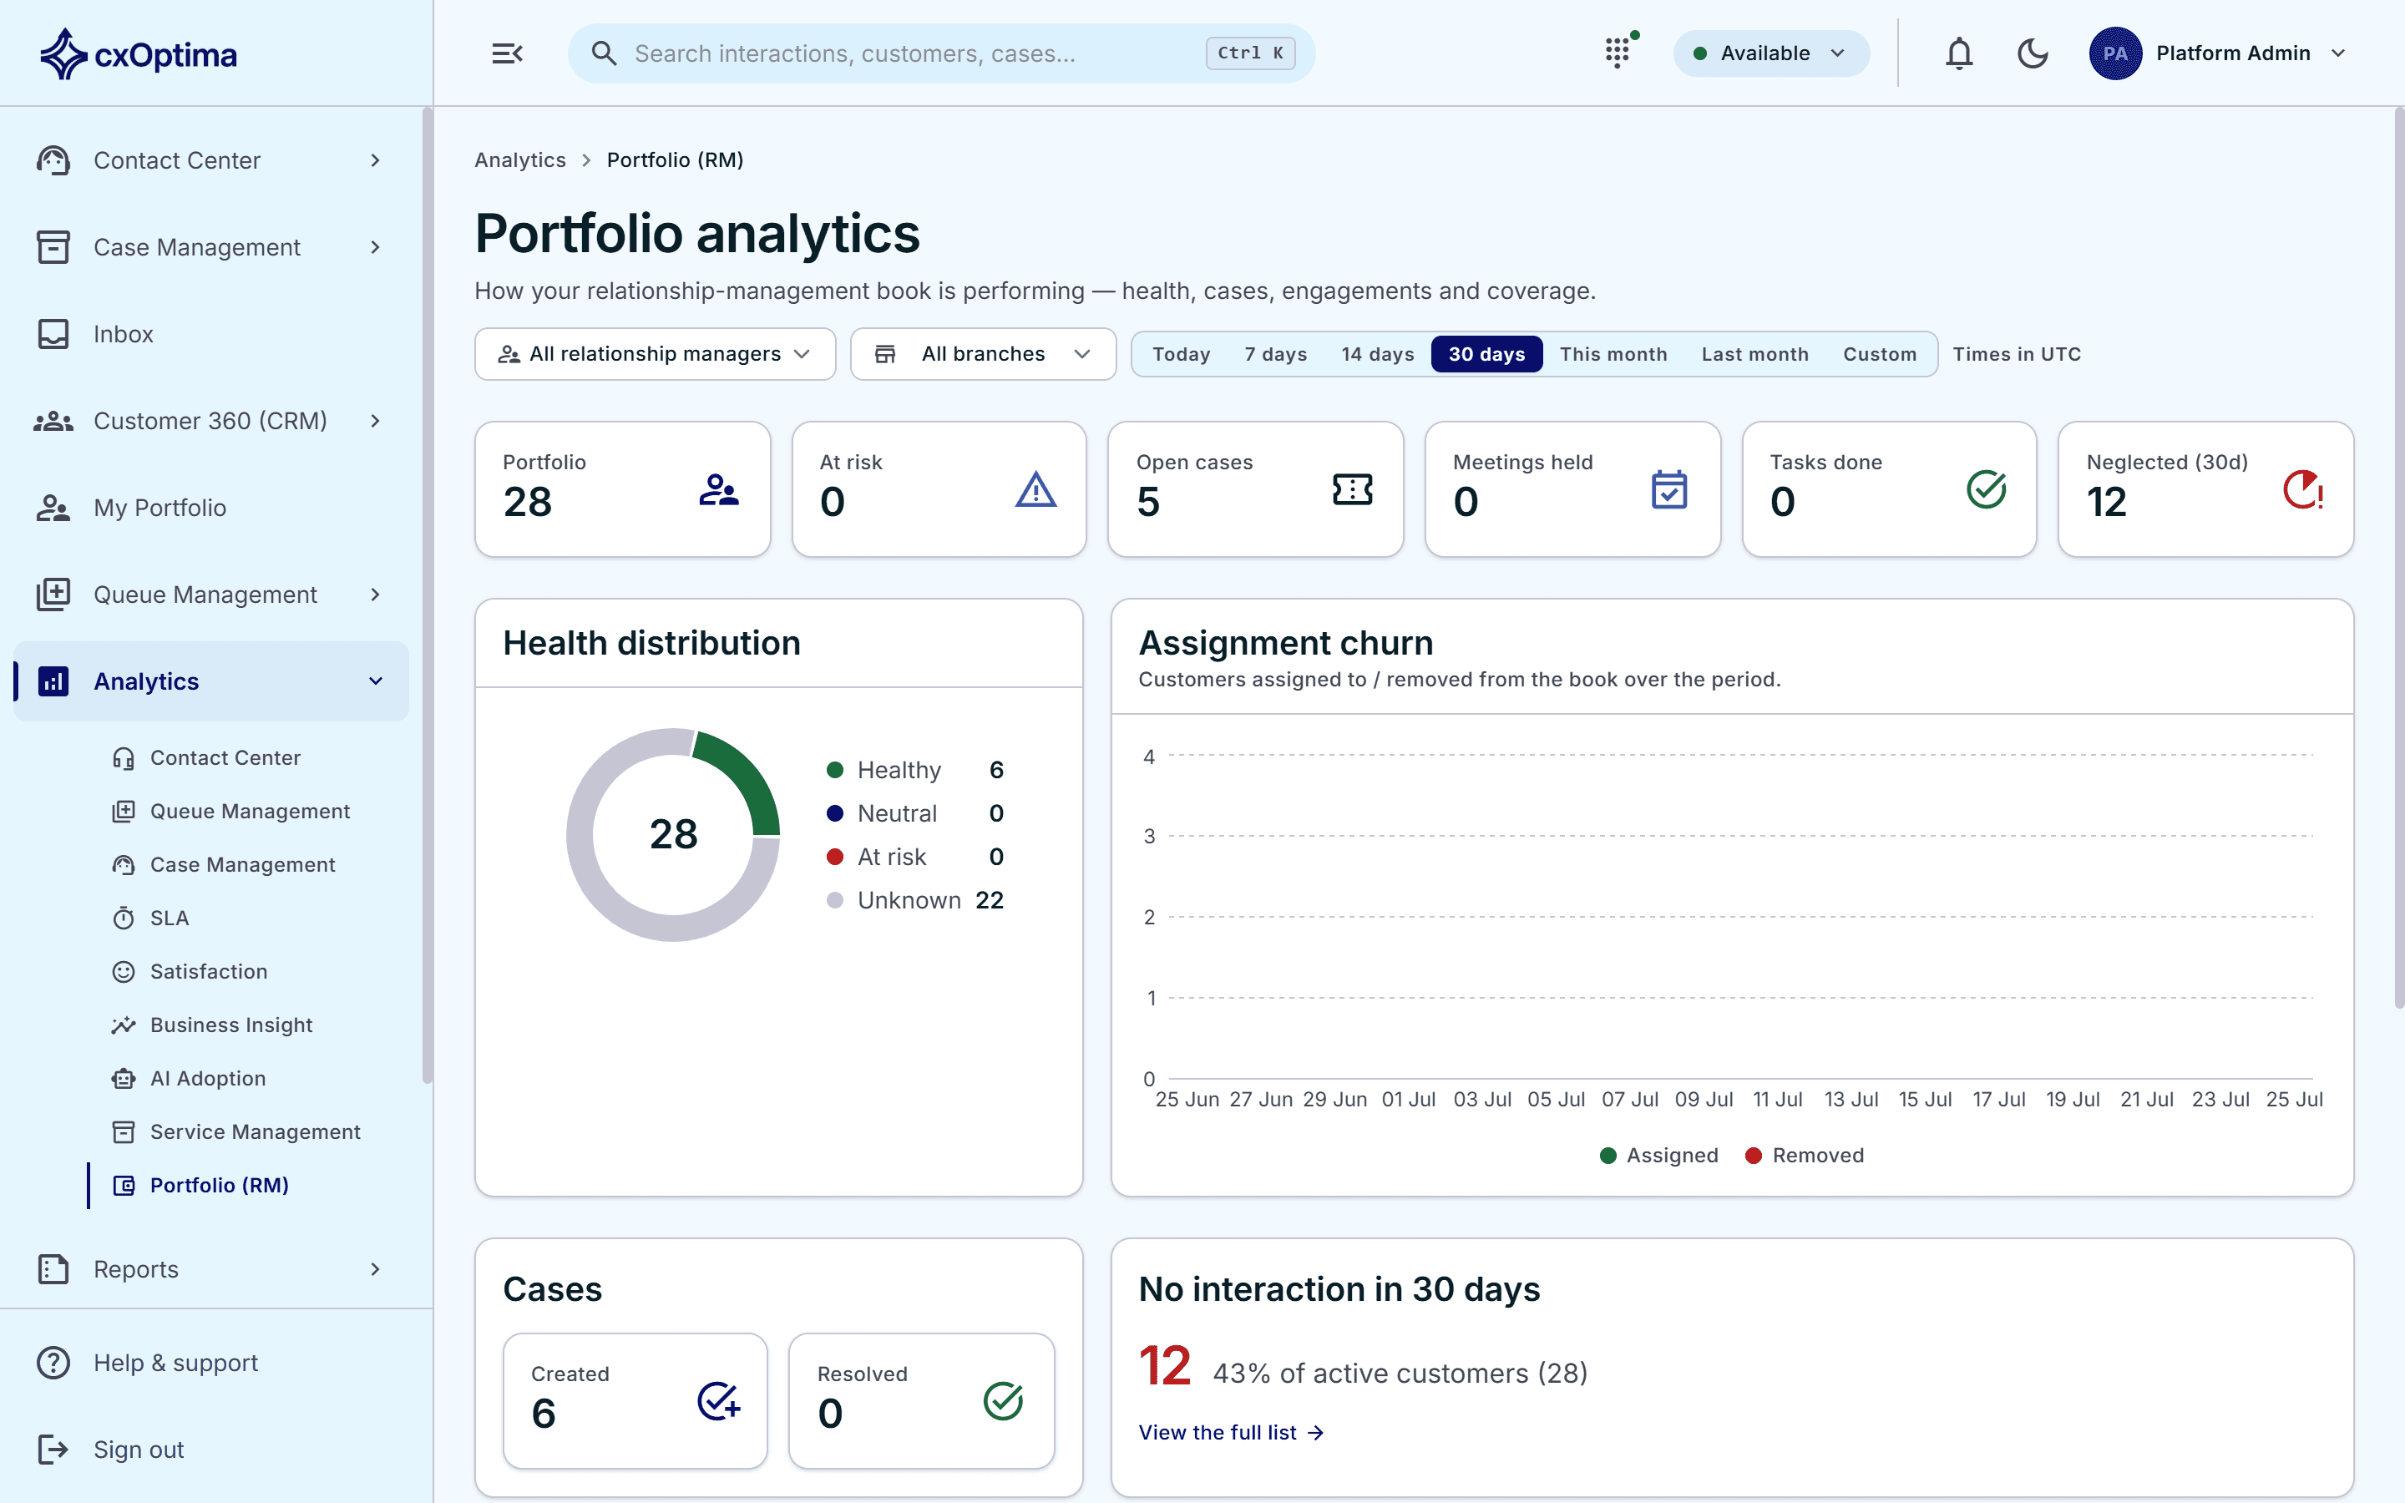Click the At risk warning triangle icon

[1035, 489]
